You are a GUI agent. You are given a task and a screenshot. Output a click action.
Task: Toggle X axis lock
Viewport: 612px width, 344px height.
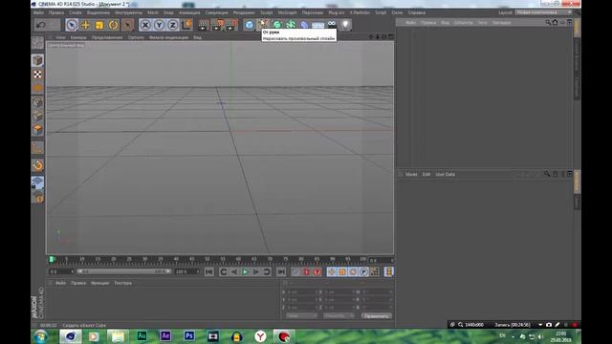pos(145,25)
